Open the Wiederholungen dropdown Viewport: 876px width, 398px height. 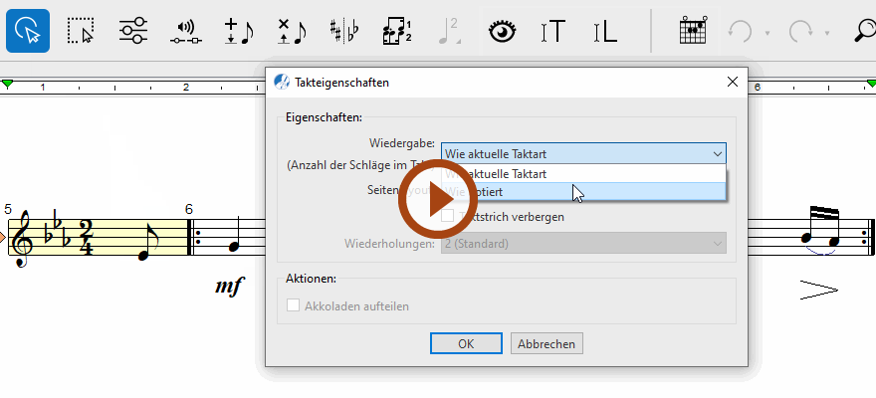(583, 243)
